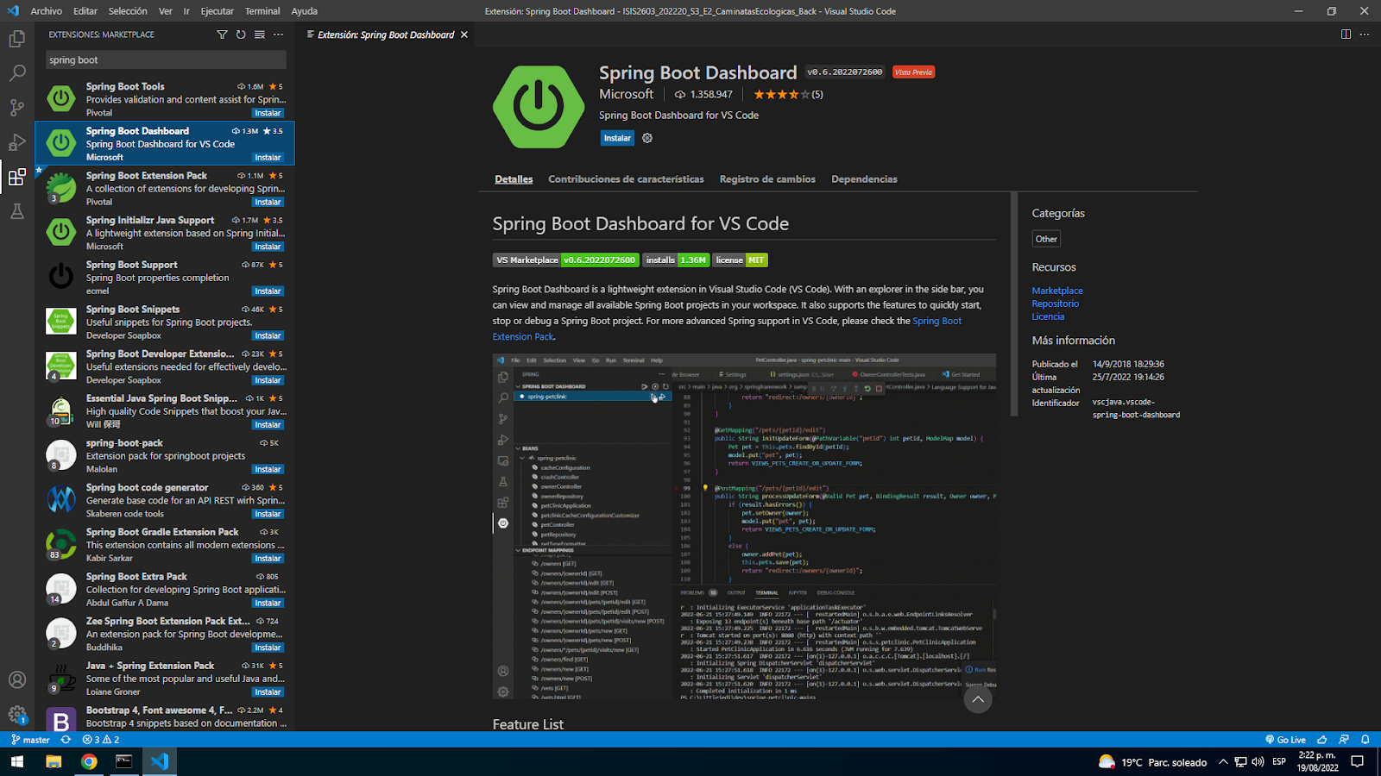Screen dimensions: 1381x776
Task: Clear extensions search results icon
Action: 260,34
